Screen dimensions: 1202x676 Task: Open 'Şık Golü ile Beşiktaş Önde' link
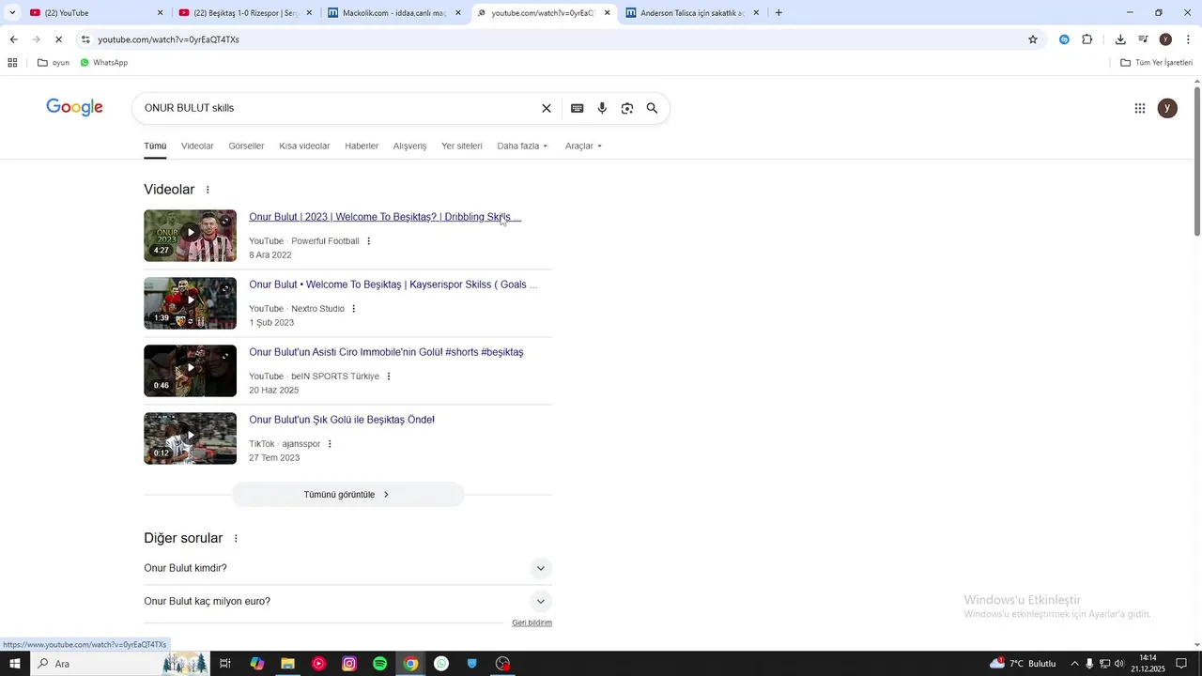tap(342, 420)
